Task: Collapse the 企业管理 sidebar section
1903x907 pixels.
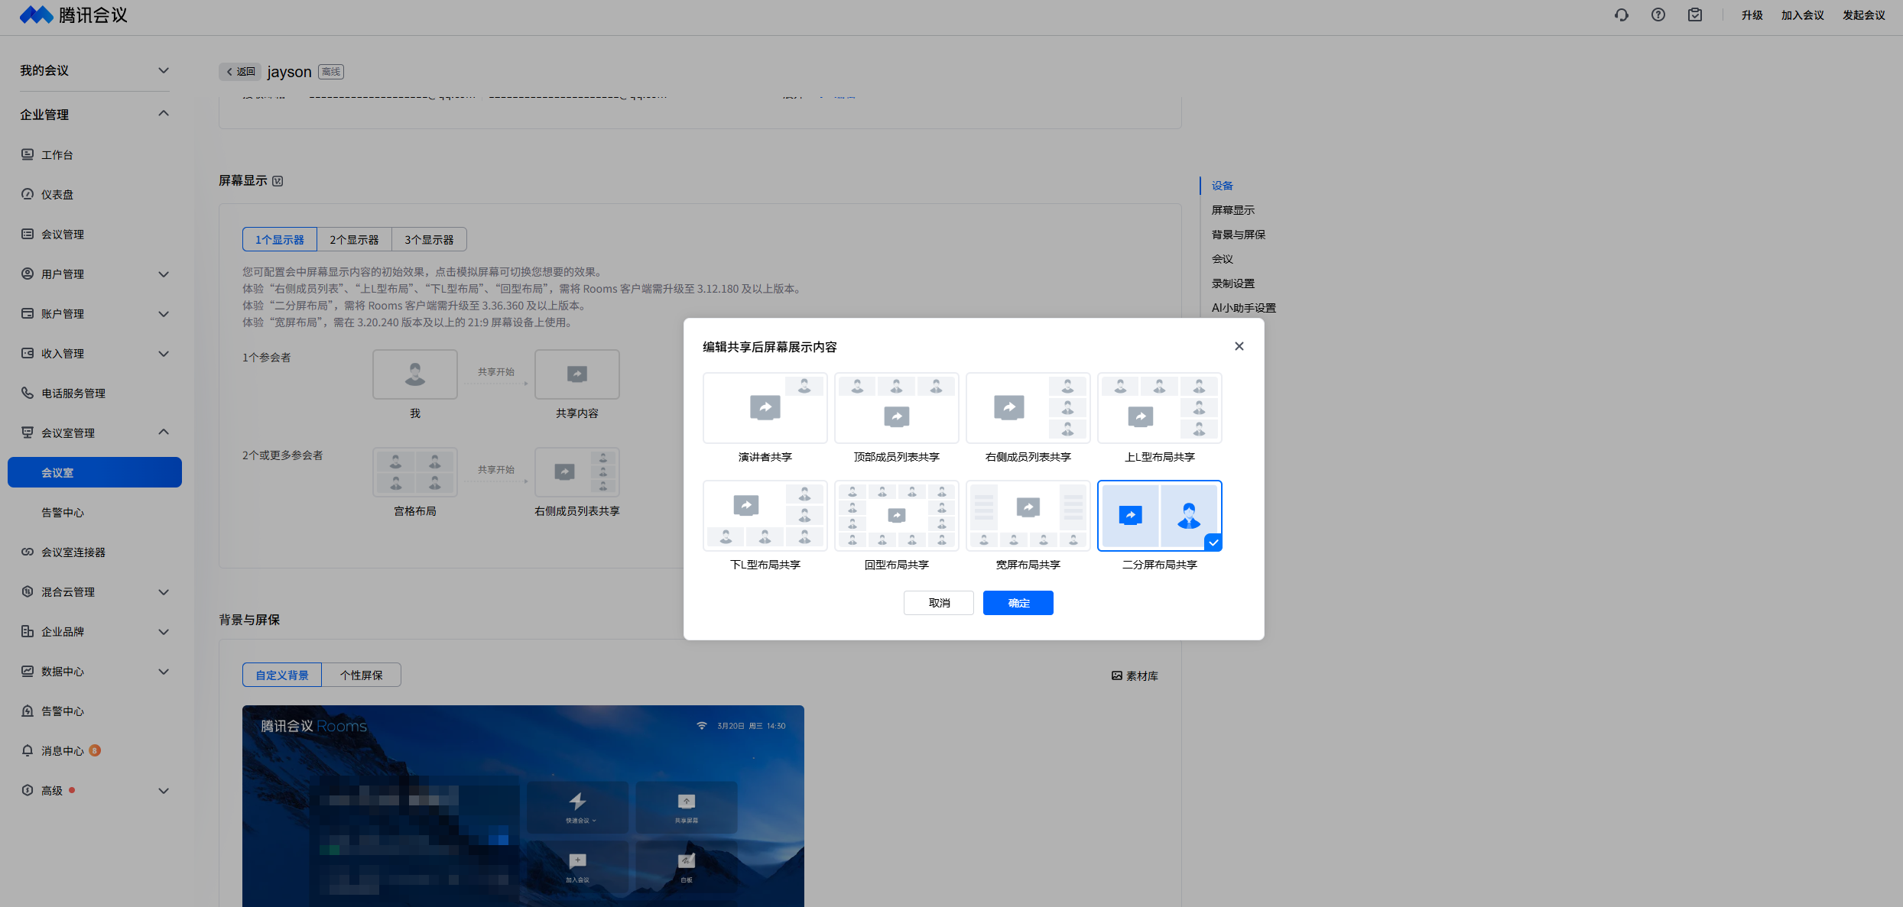Action: (163, 114)
